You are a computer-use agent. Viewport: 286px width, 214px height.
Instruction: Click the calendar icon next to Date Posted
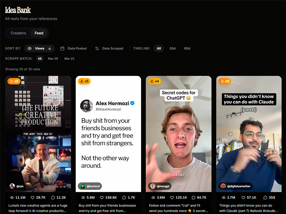click(x=62, y=49)
